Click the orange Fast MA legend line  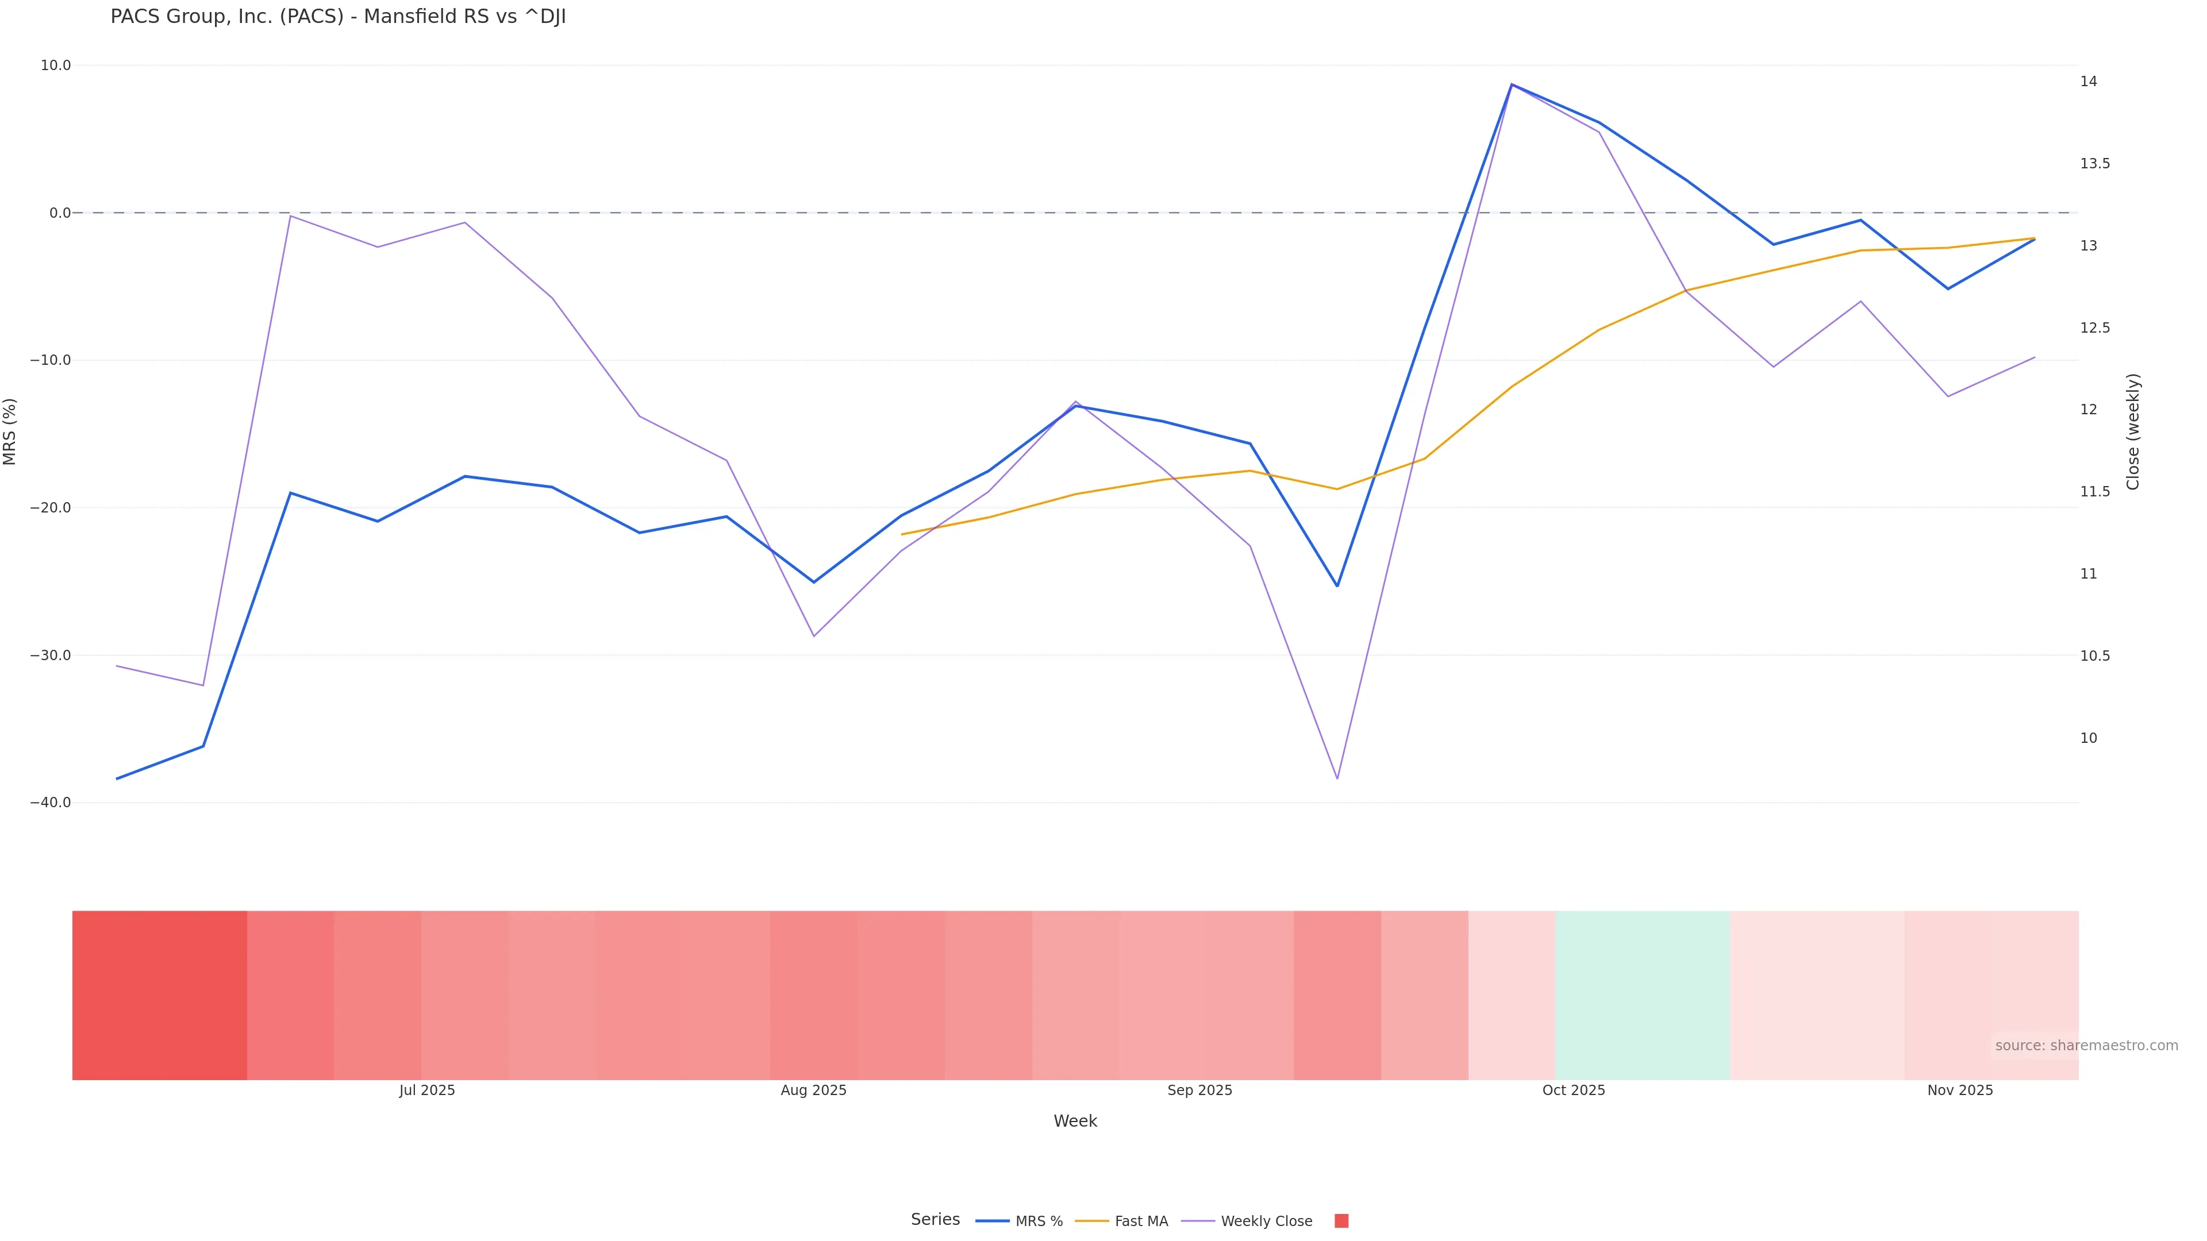coord(1091,1221)
